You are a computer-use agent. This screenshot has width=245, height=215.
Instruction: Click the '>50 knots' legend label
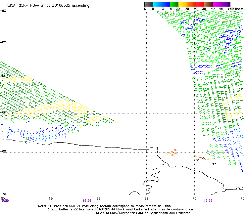pyautogui.click(x=235, y=9)
